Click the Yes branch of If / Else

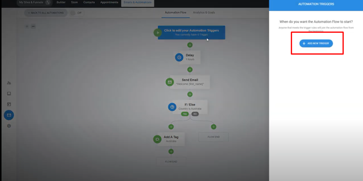click(x=185, y=114)
